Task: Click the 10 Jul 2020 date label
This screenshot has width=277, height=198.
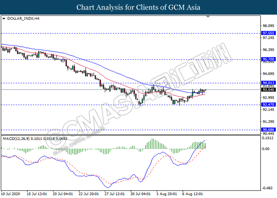Action: (x=10, y=194)
